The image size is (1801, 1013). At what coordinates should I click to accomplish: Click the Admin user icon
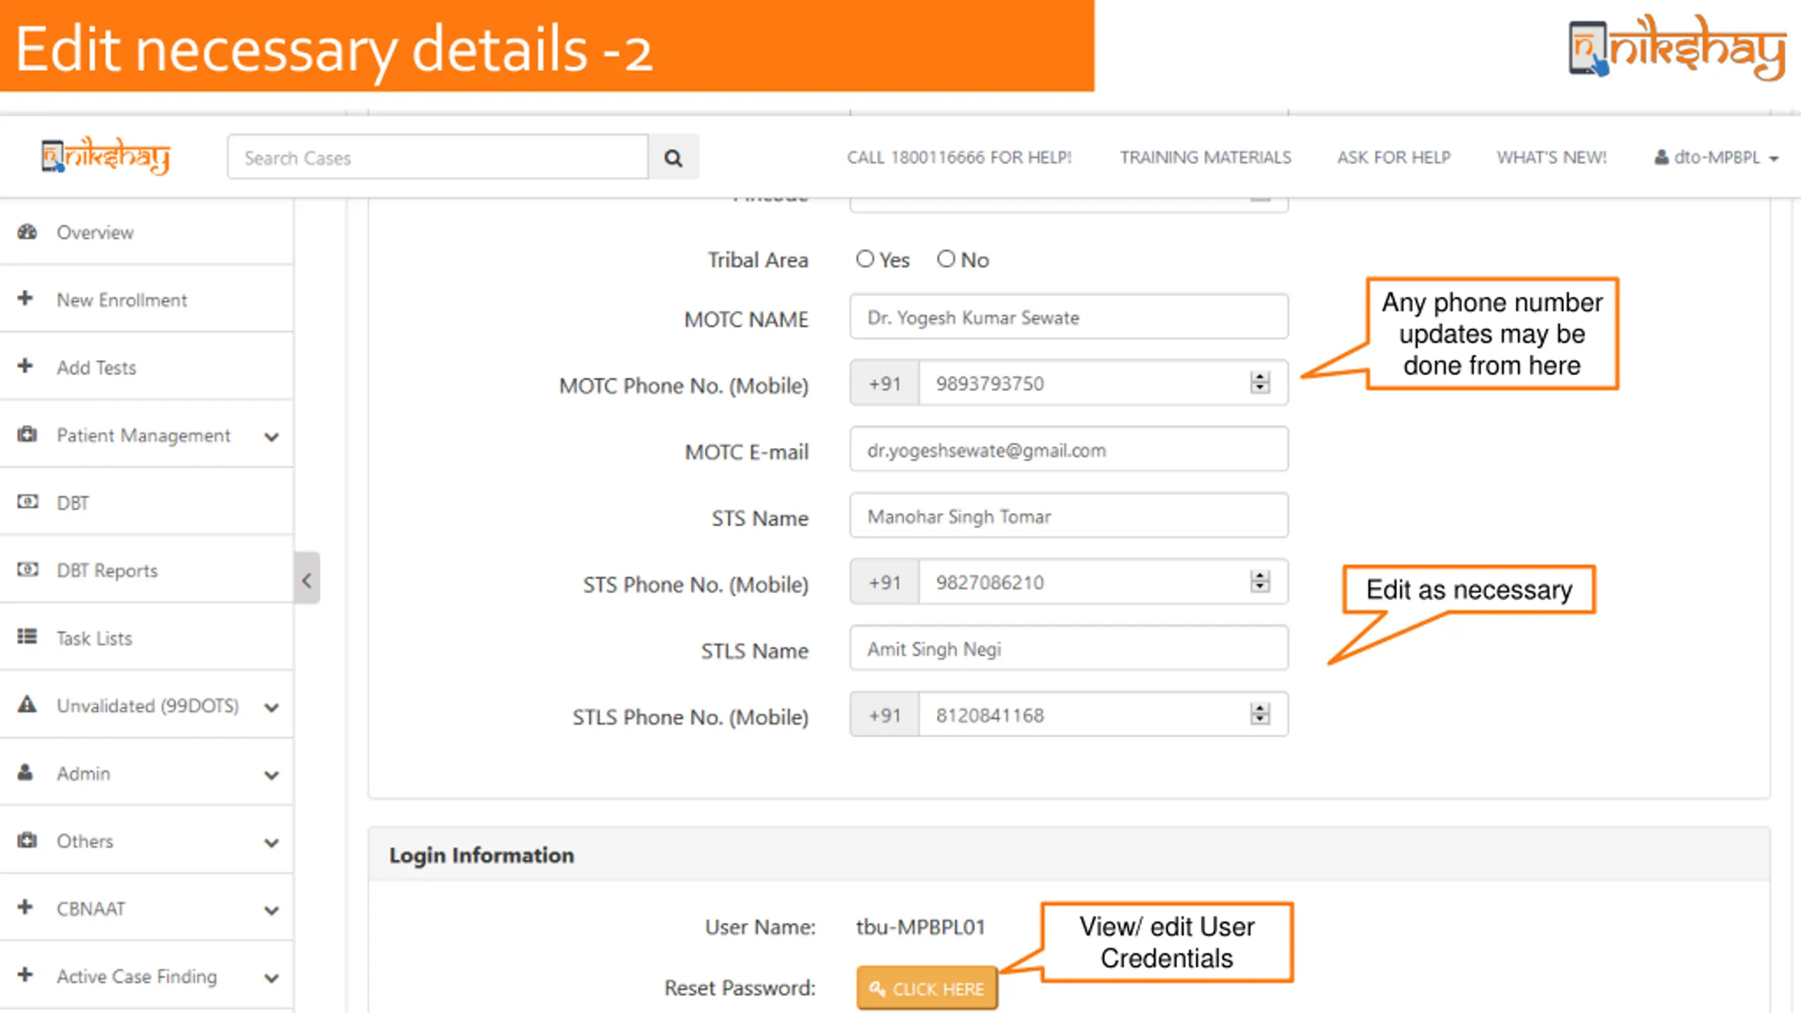pyautogui.click(x=25, y=772)
